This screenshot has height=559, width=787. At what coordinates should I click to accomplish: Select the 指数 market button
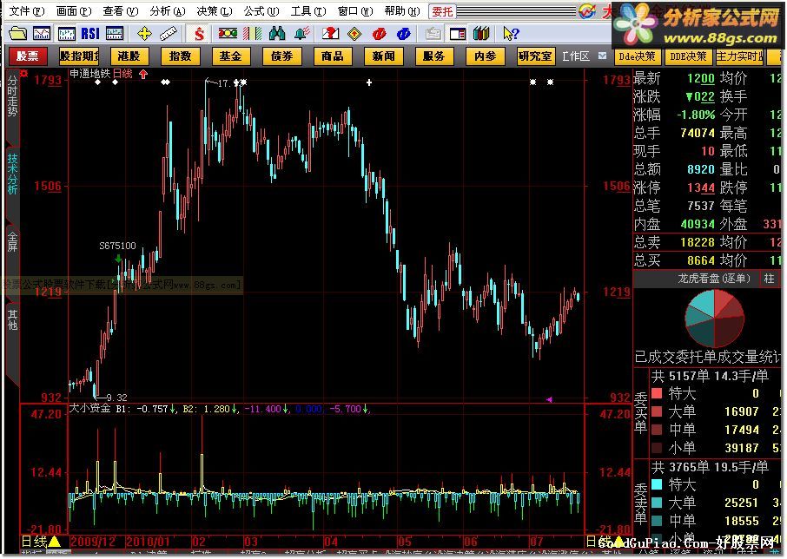[x=180, y=56]
